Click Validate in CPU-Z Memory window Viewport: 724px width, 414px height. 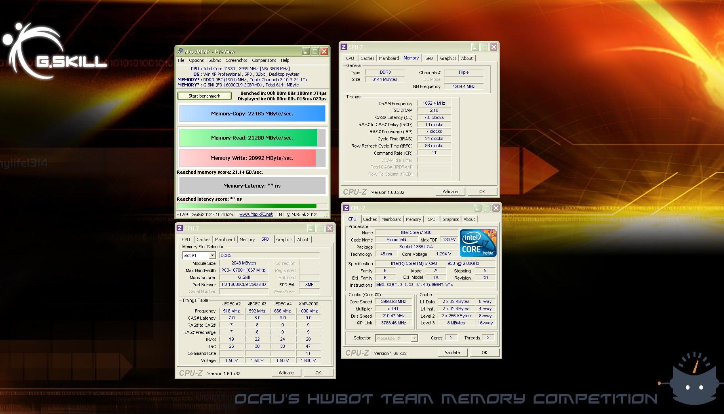pos(450,192)
